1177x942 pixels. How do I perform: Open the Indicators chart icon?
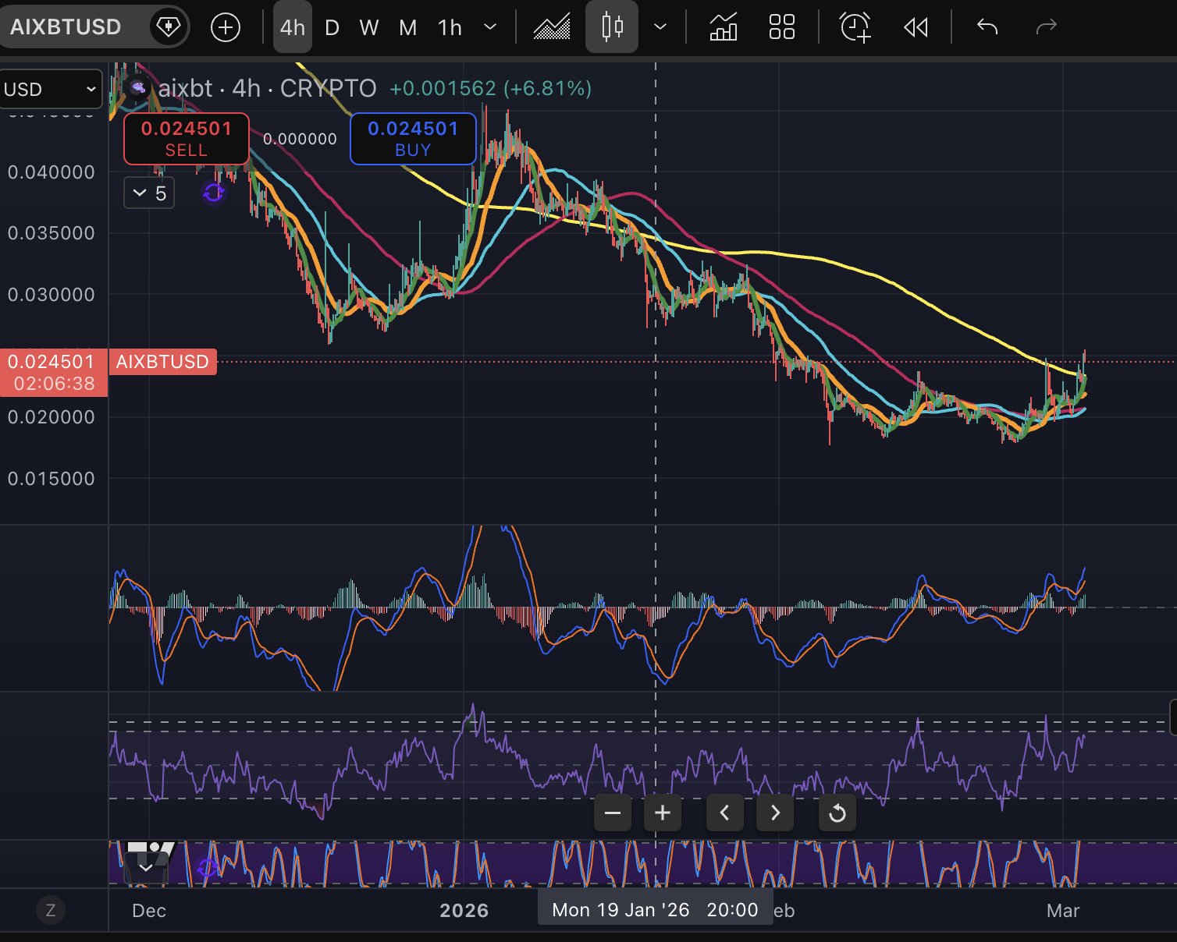[x=552, y=28]
